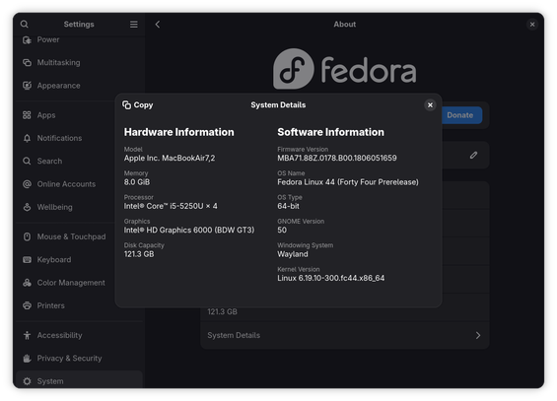Expand the System Details row chevron
The width and height of the screenshot is (557, 401).
(x=478, y=335)
